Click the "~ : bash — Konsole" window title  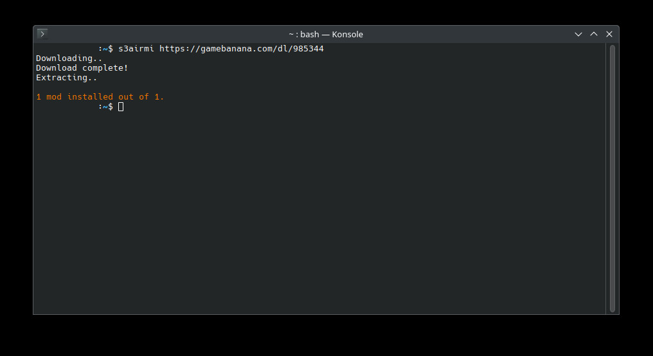pos(326,34)
